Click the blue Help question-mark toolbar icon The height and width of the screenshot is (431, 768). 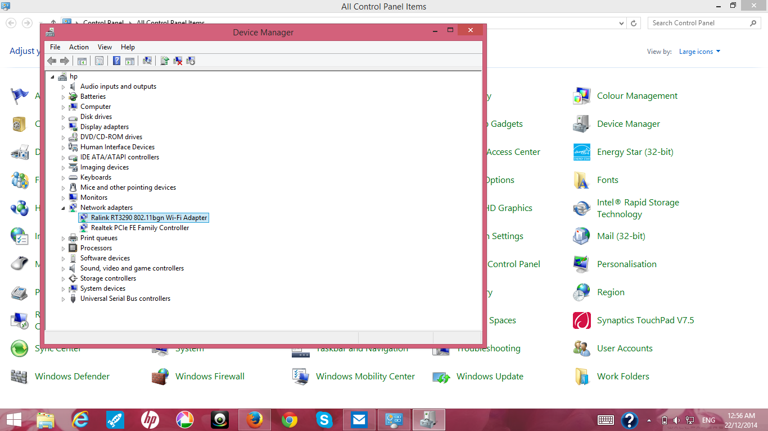(x=116, y=61)
